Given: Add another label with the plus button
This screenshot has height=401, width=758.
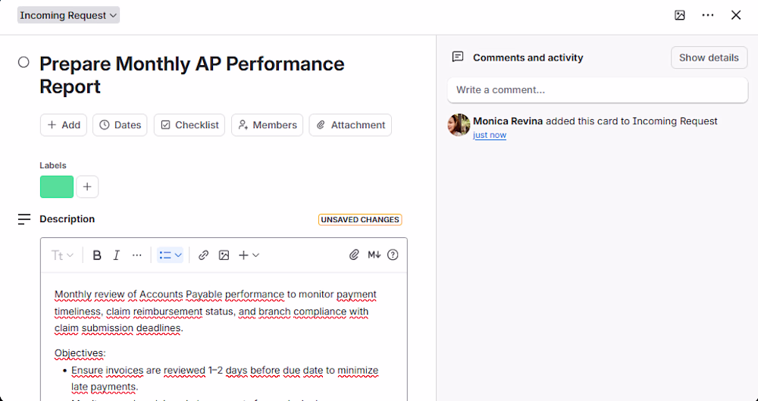Looking at the screenshot, I should tap(87, 186).
